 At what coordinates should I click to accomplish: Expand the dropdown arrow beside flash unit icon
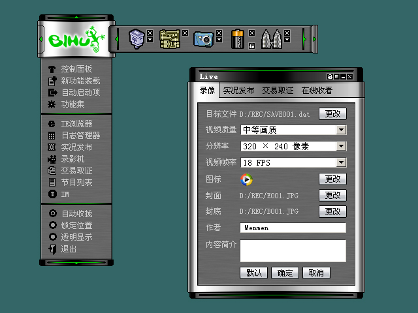coord(150,39)
